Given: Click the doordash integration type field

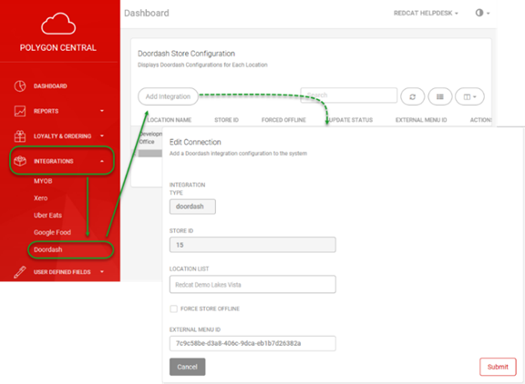Looking at the screenshot, I should click(192, 207).
